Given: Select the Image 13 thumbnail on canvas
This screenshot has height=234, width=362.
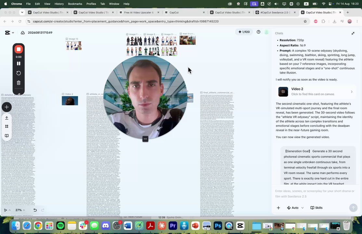Looking at the screenshot, I should pyautogui.click(x=74, y=45).
